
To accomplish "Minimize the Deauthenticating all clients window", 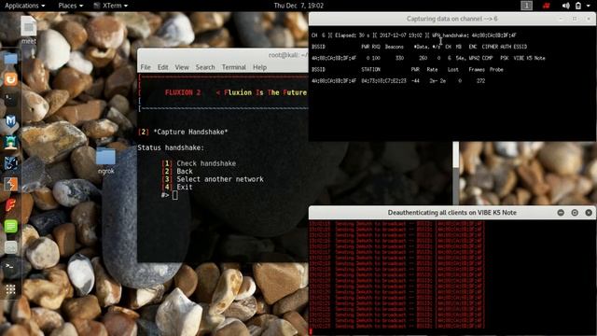I will click(x=561, y=213).
